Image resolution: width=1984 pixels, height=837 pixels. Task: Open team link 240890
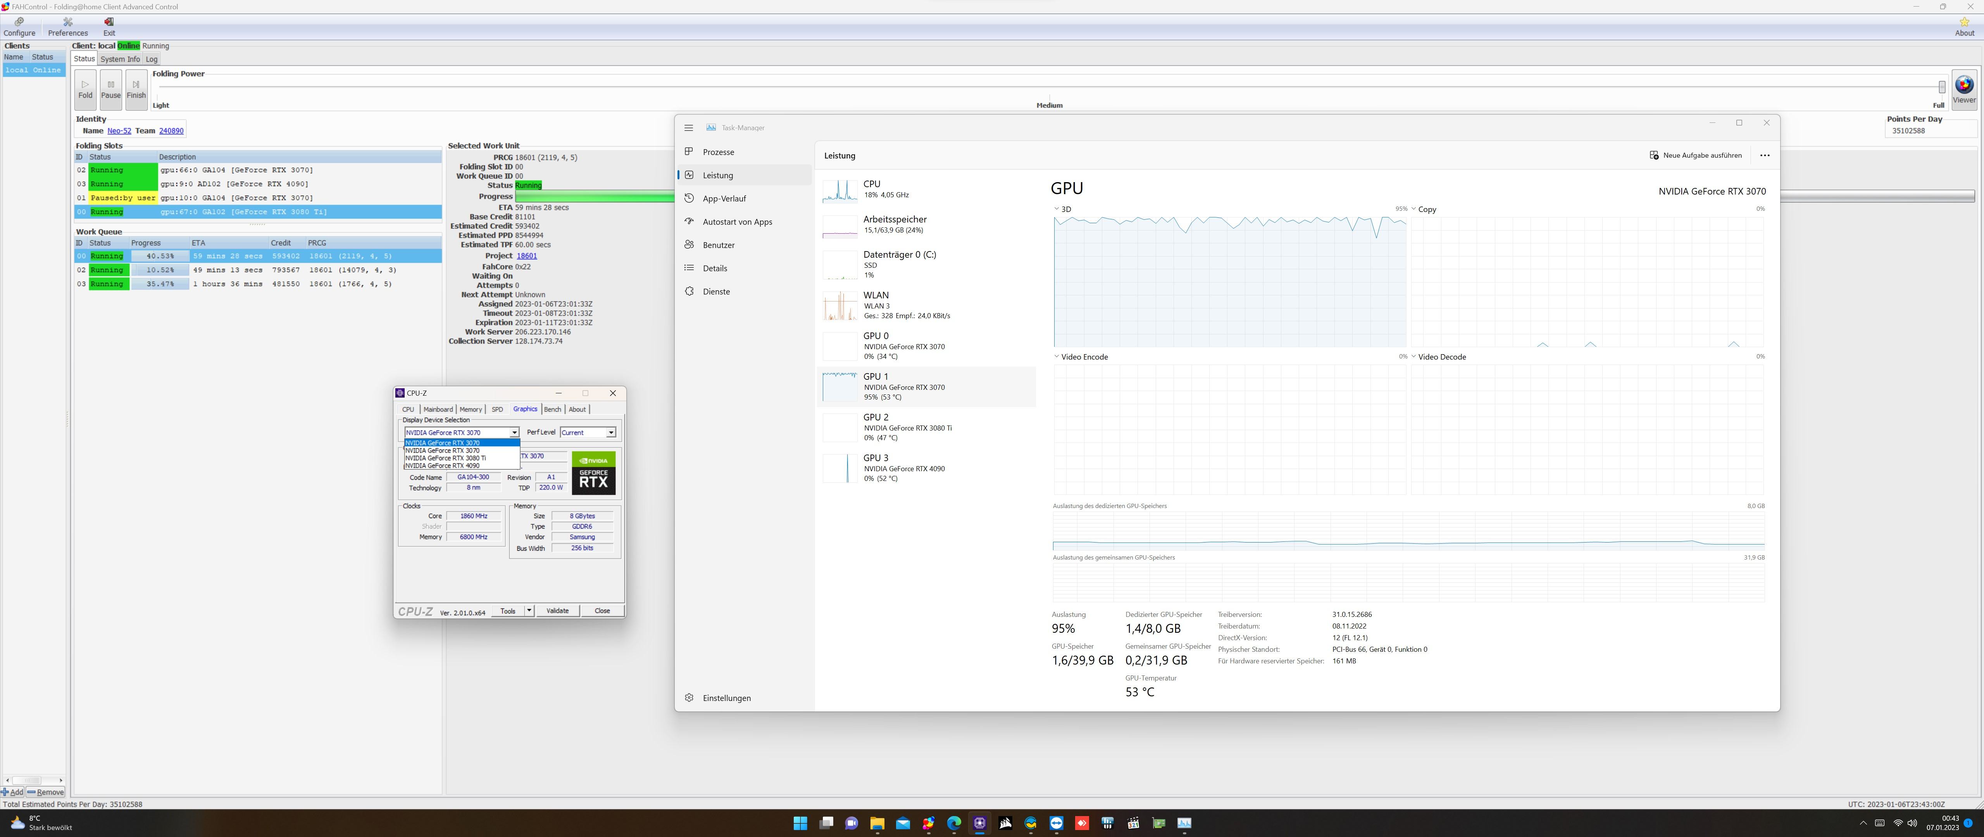point(171,131)
